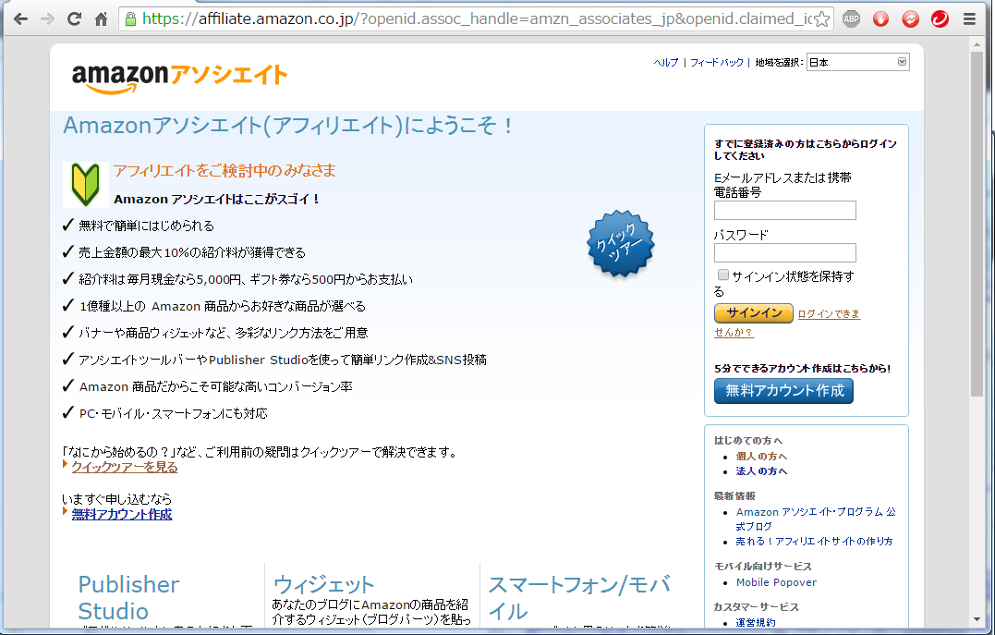Image resolution: width=995 pixels, height=635 pixels.
Task: Bookmark this page with the star icon
Action: pyautogui.click(x=821, y=19)
